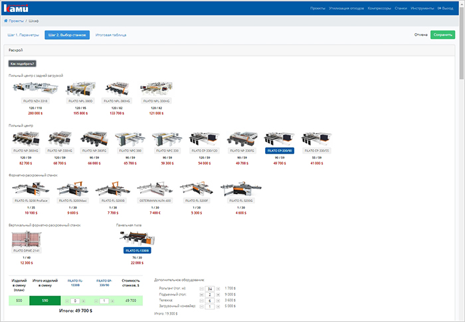
Task: Click the FILATO EP-330/120 label button
Action: tap(205, 150)
